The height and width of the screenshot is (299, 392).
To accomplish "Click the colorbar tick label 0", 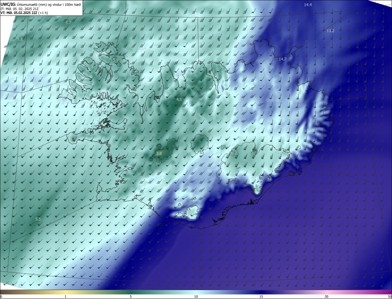I will (x=1, y=297).
